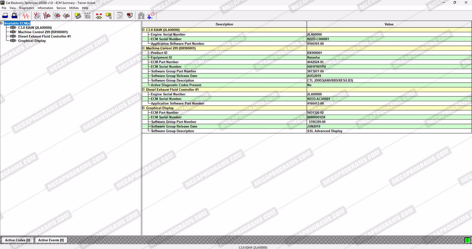Maximize the Cat Electronic Technician window

pos(455,2)
